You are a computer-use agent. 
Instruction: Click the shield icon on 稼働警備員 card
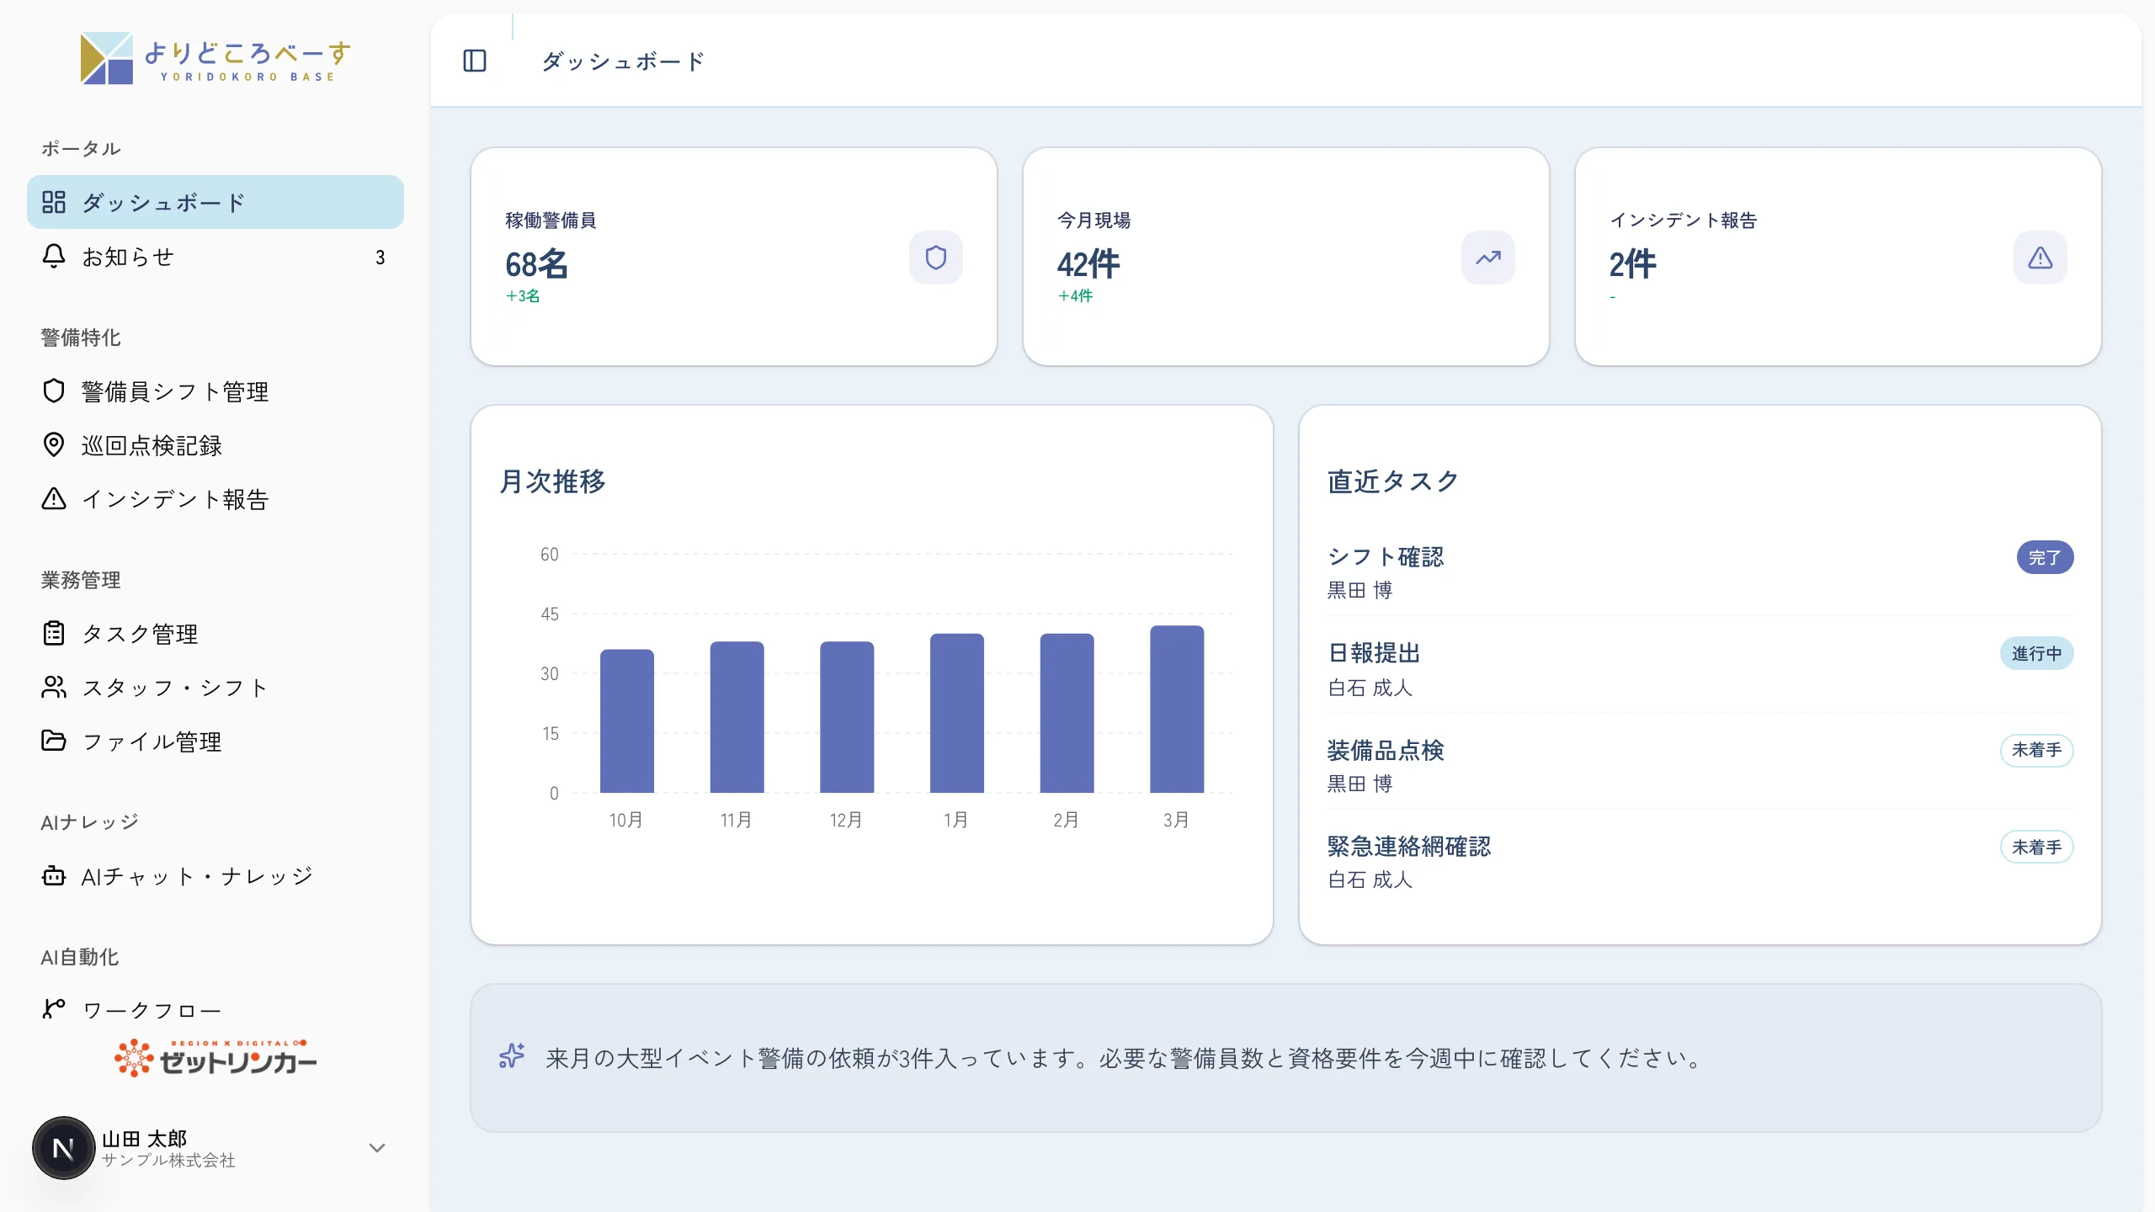tap(935, 258)
